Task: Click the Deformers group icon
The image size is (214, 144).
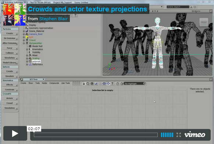Action: click(30, 64)
